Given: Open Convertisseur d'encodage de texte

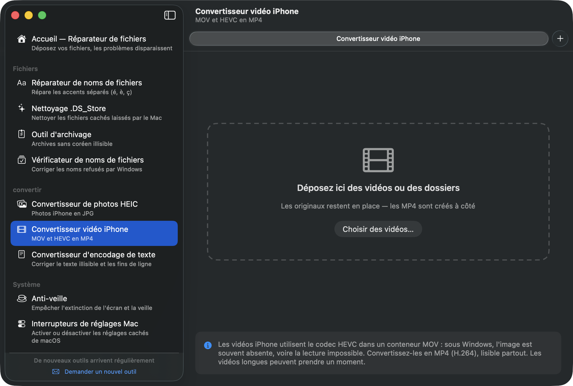Looking at the screenshot, I should pyautogui.click(x=94, y=259).
